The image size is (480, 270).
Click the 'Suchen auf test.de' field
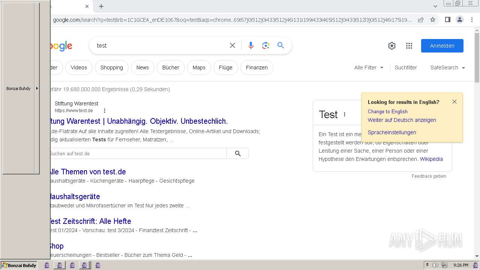pyautogui.click(x=138, y=153)
